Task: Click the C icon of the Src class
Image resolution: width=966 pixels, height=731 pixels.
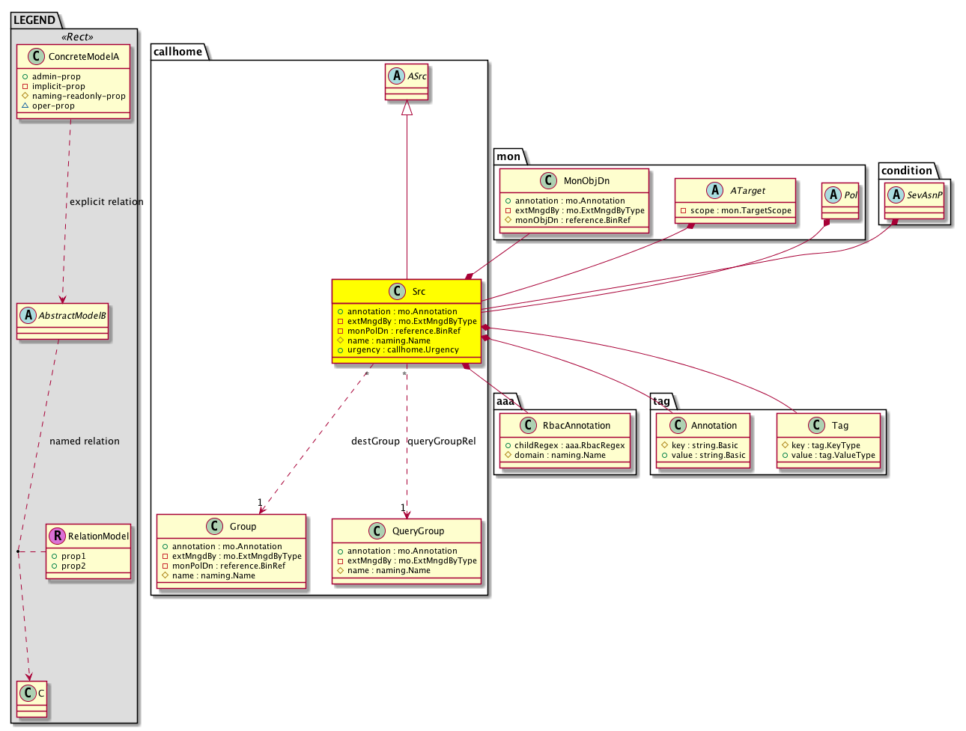Action: point(397,292)
